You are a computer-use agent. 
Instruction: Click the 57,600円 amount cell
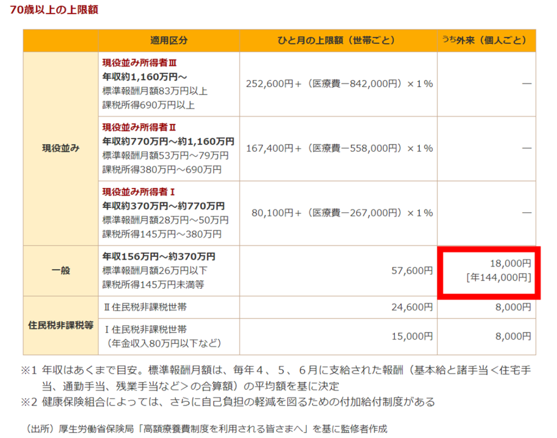pos(412,270)
